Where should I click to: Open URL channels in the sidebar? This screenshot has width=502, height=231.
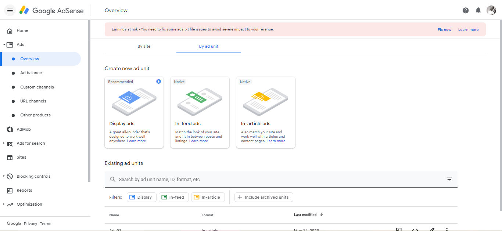(x=33, y=101)
